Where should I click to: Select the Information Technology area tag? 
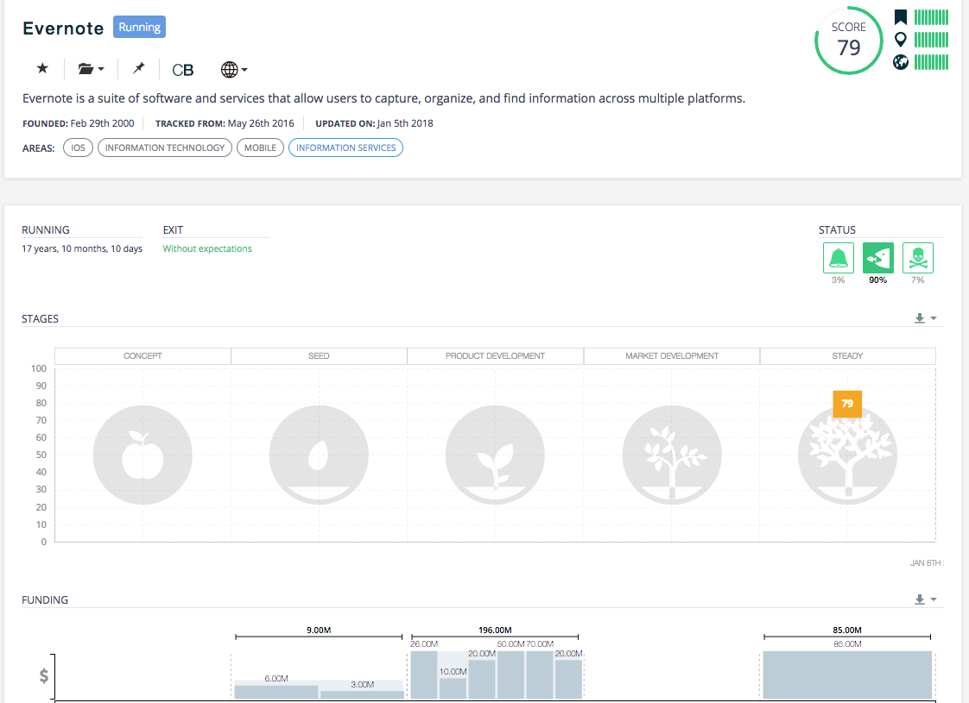pos(165,148)
